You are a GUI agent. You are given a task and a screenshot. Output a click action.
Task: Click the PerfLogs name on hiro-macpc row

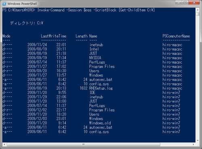pyautogui.click(x=97, y=62)
